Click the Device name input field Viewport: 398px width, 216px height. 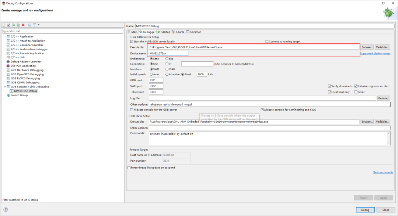coord(168,54)
